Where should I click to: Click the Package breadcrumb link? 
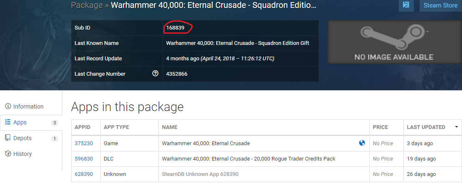click(87, 5)
